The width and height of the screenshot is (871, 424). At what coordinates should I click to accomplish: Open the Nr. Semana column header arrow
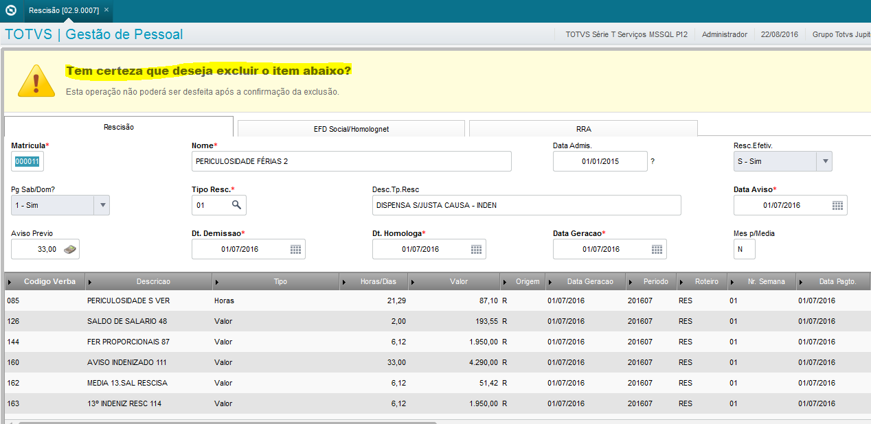point(733,282)
